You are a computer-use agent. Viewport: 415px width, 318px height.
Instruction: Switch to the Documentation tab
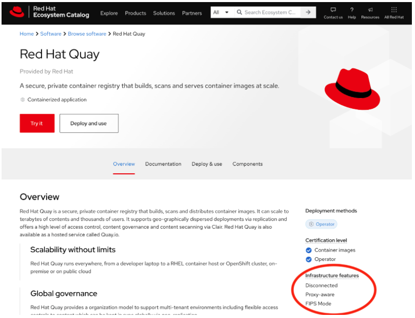coord(163,164)
